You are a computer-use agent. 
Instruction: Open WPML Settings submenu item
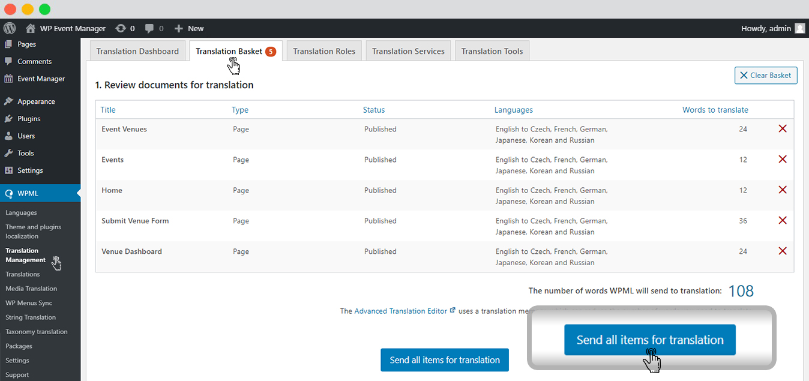click(17, 361)
